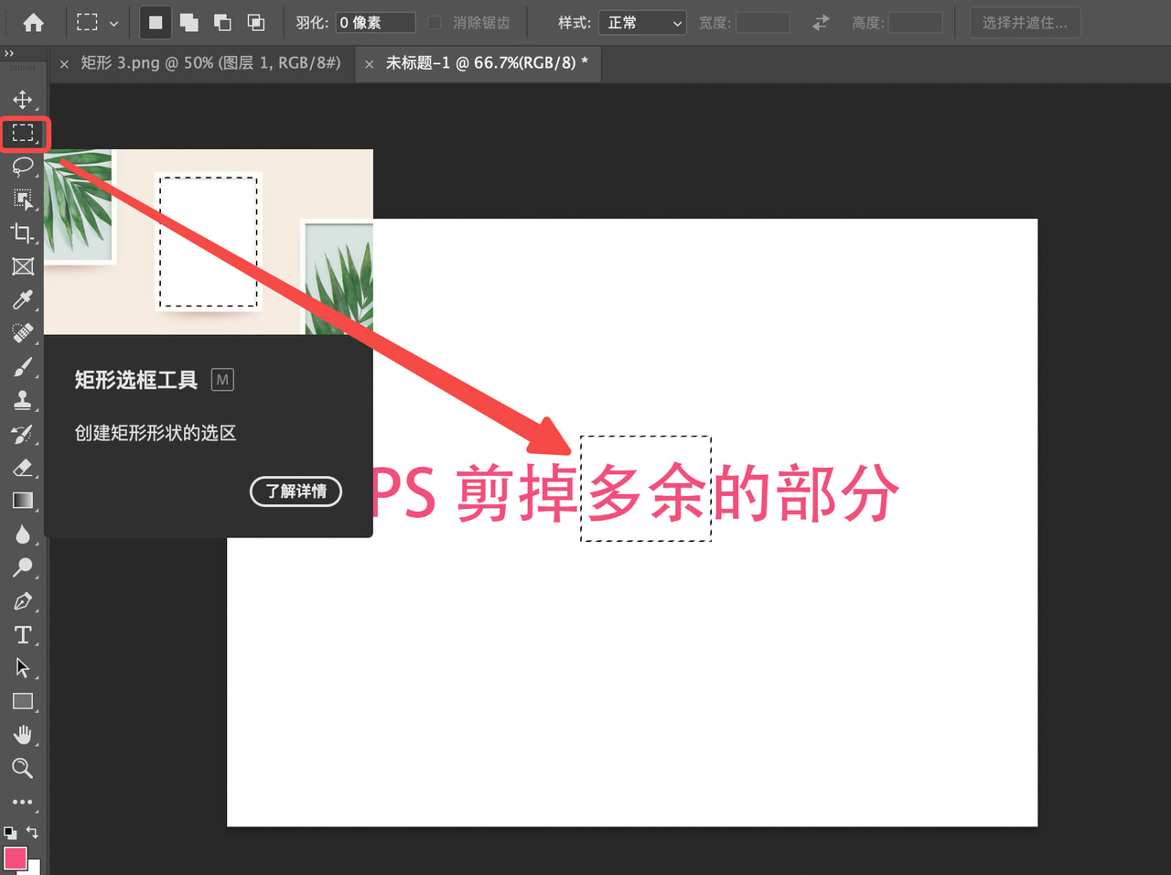1171x875 pixels.
Task: Select the History Brush tool
Action: [x=23, y=434]
